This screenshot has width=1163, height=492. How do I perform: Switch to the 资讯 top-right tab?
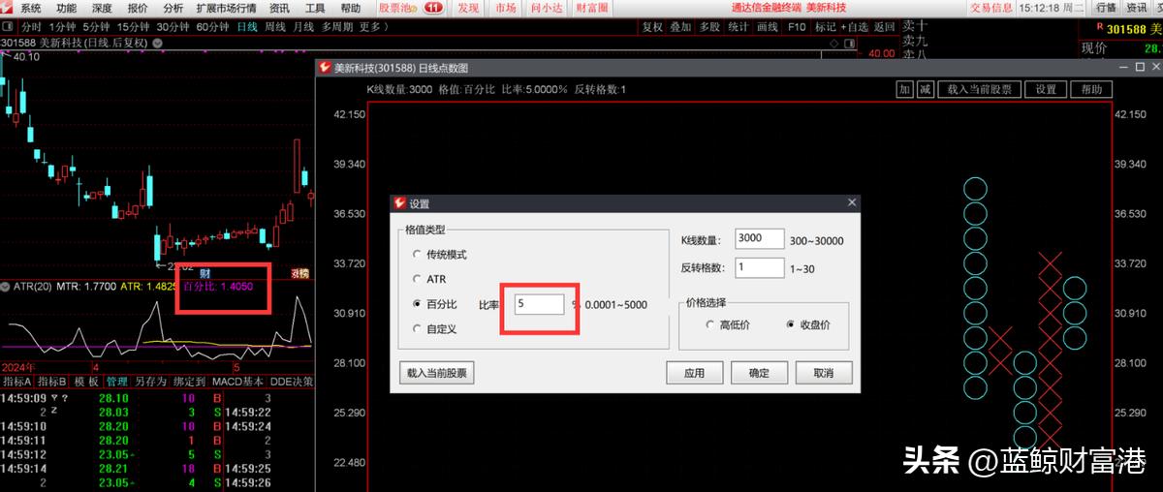[1136, 8]
